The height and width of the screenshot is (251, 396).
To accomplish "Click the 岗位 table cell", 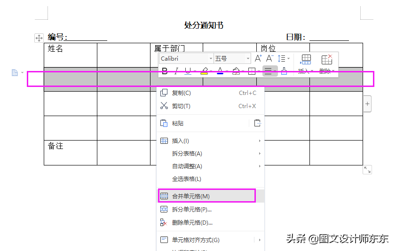I will pos(283,55).
